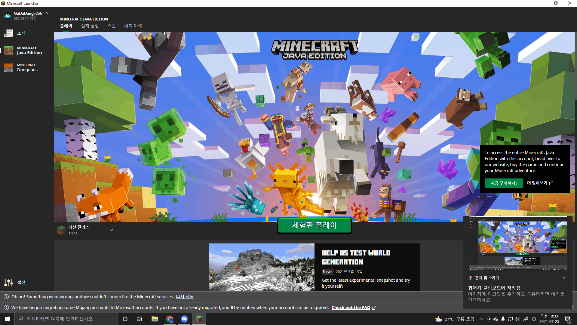577x325 pixels.
Task: Select Minecraft Java Edition grass block icon
Action: [x=9, y=51]
